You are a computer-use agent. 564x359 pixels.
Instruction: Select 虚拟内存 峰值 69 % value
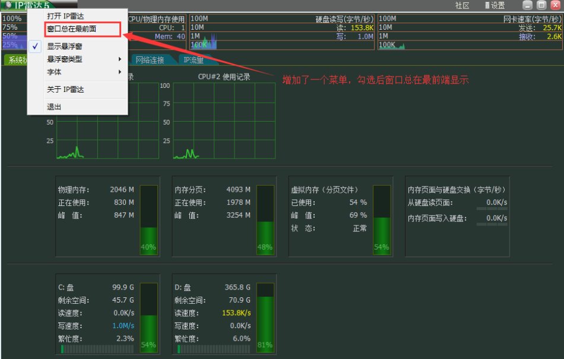pyautogui.click(x=358, y=215)
